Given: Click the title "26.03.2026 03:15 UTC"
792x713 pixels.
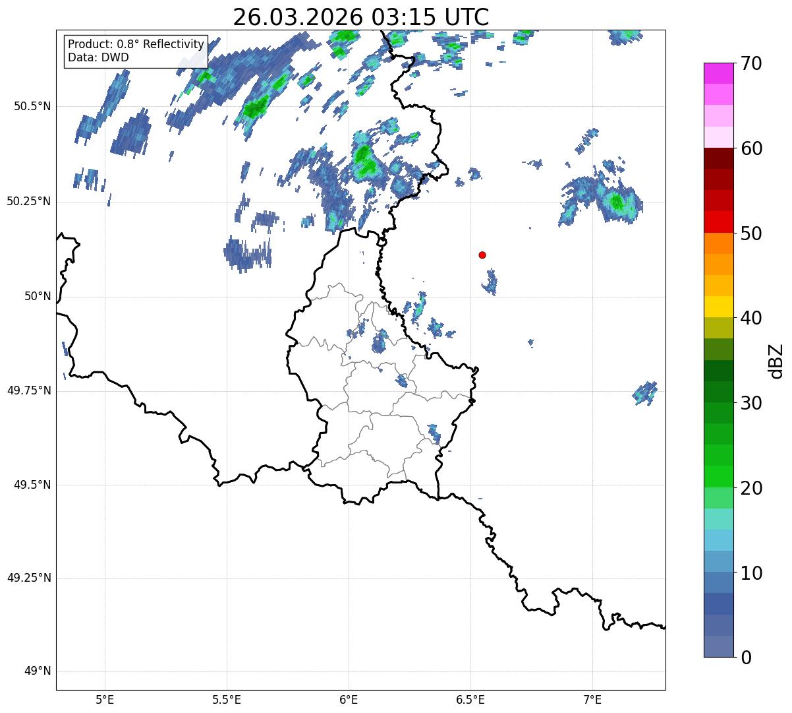Looking at the screenshot, I should [361, 17].
